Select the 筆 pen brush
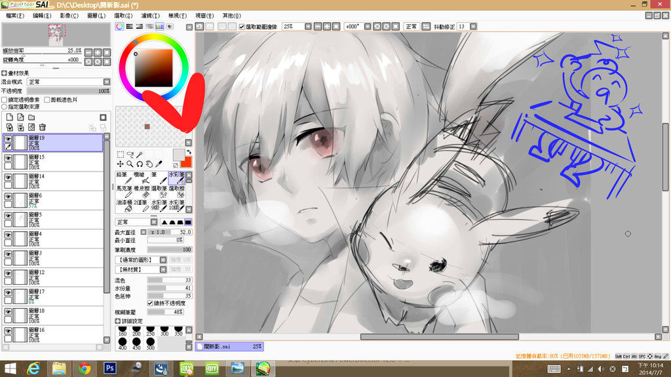Image resolution: width=671 pixels, height=377 pixels. tap(159, 178)
